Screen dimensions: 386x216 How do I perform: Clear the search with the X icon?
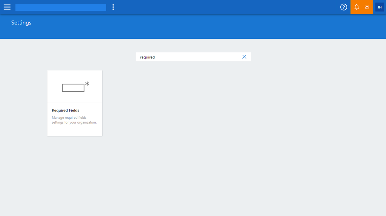click(x=244, y=57)
